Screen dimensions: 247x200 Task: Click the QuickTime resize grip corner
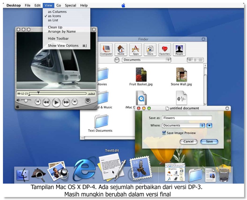[x=96, y=107]
